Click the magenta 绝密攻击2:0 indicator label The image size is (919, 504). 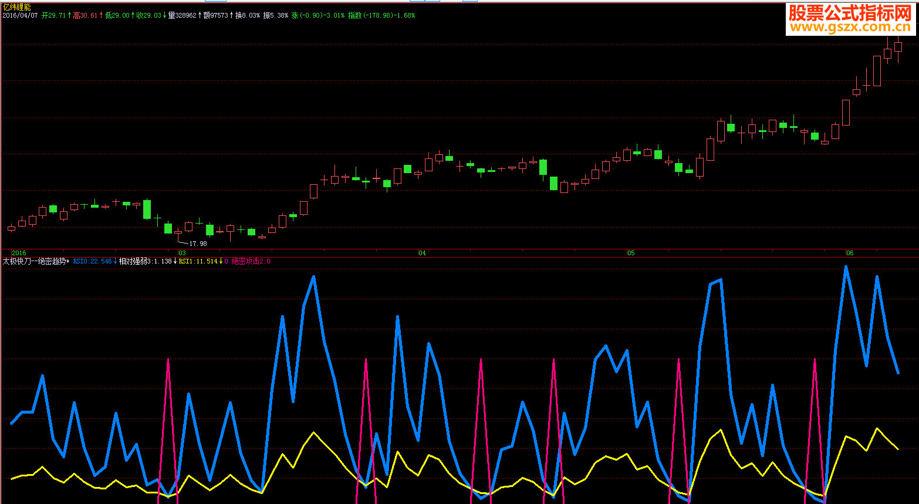(x=251, y=262)
